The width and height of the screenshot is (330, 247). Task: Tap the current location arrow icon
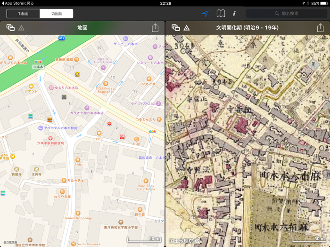[x=205, y=14]
